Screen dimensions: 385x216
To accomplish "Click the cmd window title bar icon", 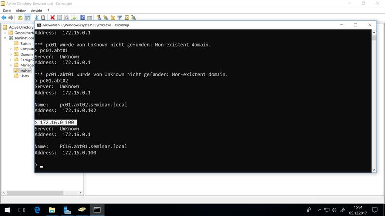I will (x=39, y=25).
